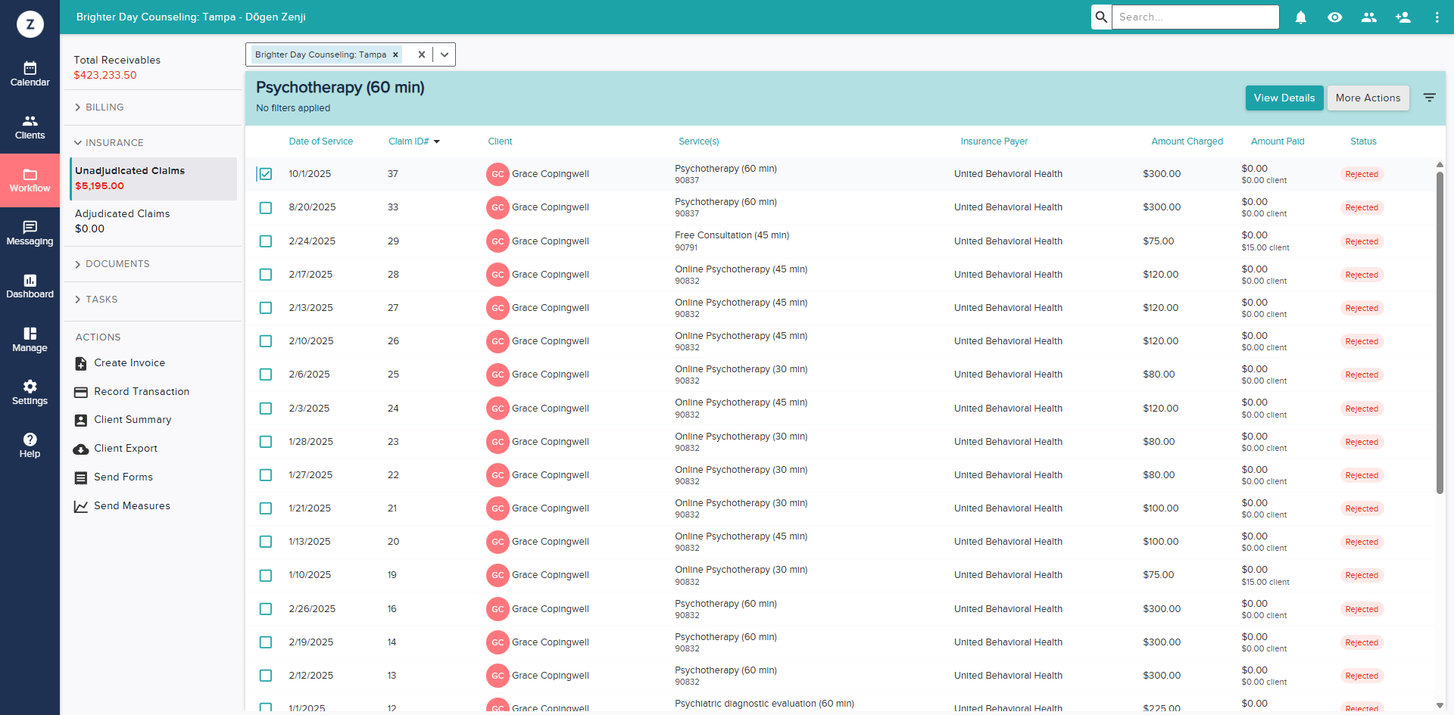Tick checkbox for 2/13/2025 claim
1454x715 pixels.
pyautogui.click(x=265, y=308)
